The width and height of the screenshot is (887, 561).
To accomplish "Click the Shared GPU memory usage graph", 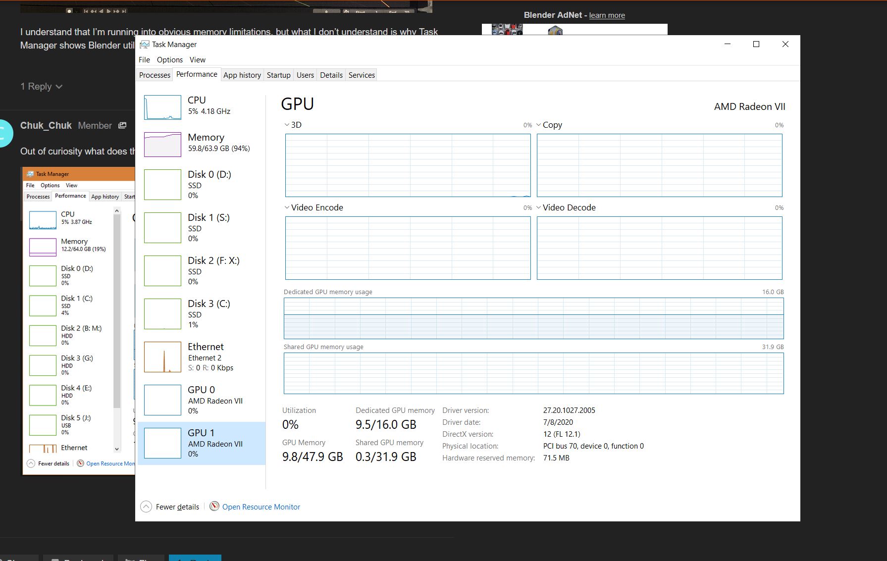I will (x=533, y=373).
